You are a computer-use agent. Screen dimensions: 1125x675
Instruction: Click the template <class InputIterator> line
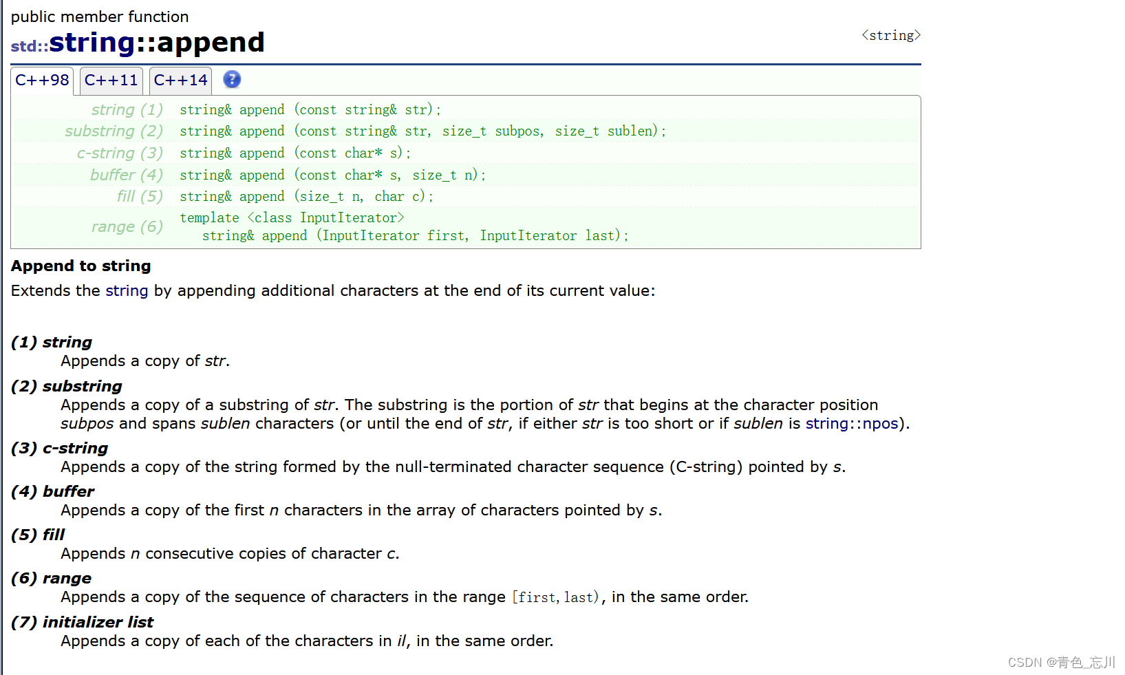tap(292, 217)
